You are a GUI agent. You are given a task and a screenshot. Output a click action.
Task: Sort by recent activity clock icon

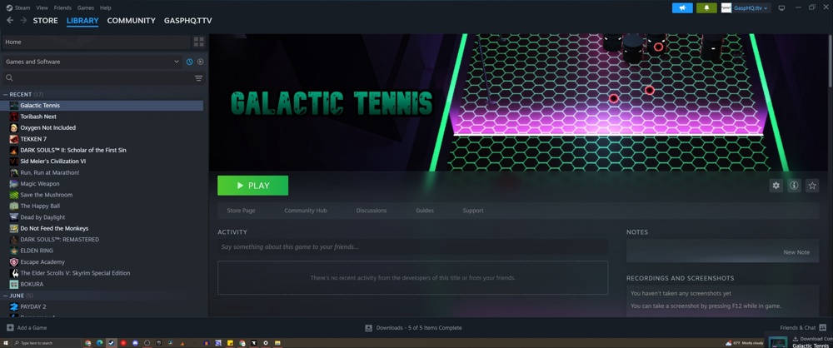190,62
